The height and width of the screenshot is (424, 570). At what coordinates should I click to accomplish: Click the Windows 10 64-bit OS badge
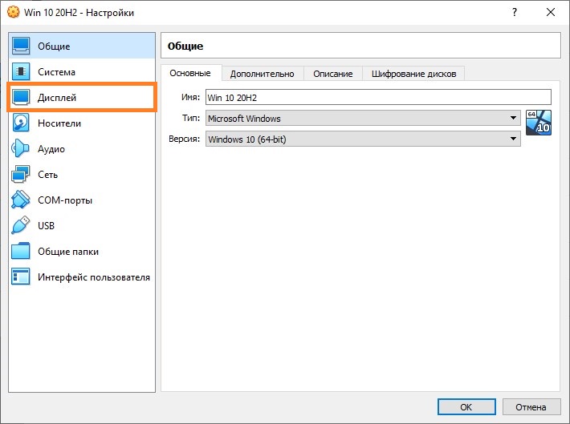click(x=539, y=123)
